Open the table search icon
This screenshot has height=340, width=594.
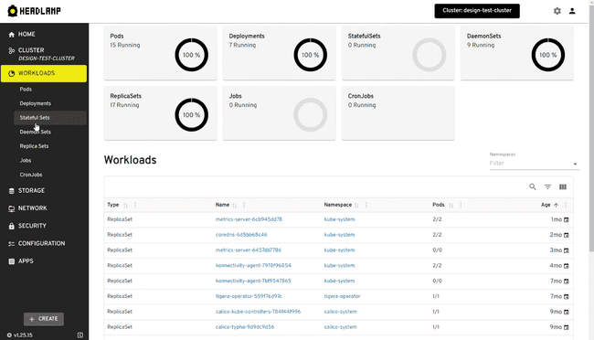(533, 186)
